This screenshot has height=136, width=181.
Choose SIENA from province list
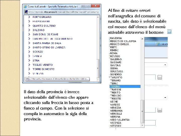tap(114, 68)
